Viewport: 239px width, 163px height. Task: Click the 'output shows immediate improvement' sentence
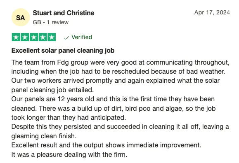coord(106,145)
